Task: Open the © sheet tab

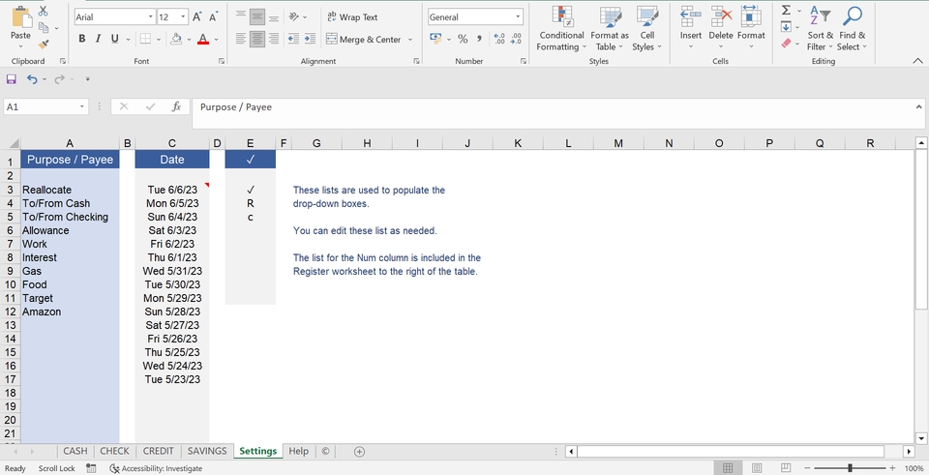Action: [x=325, y=452]
